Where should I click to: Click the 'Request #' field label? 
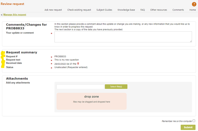[x=12, y=57]
